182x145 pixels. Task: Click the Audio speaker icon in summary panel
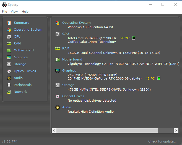click(x=58, y=107)
